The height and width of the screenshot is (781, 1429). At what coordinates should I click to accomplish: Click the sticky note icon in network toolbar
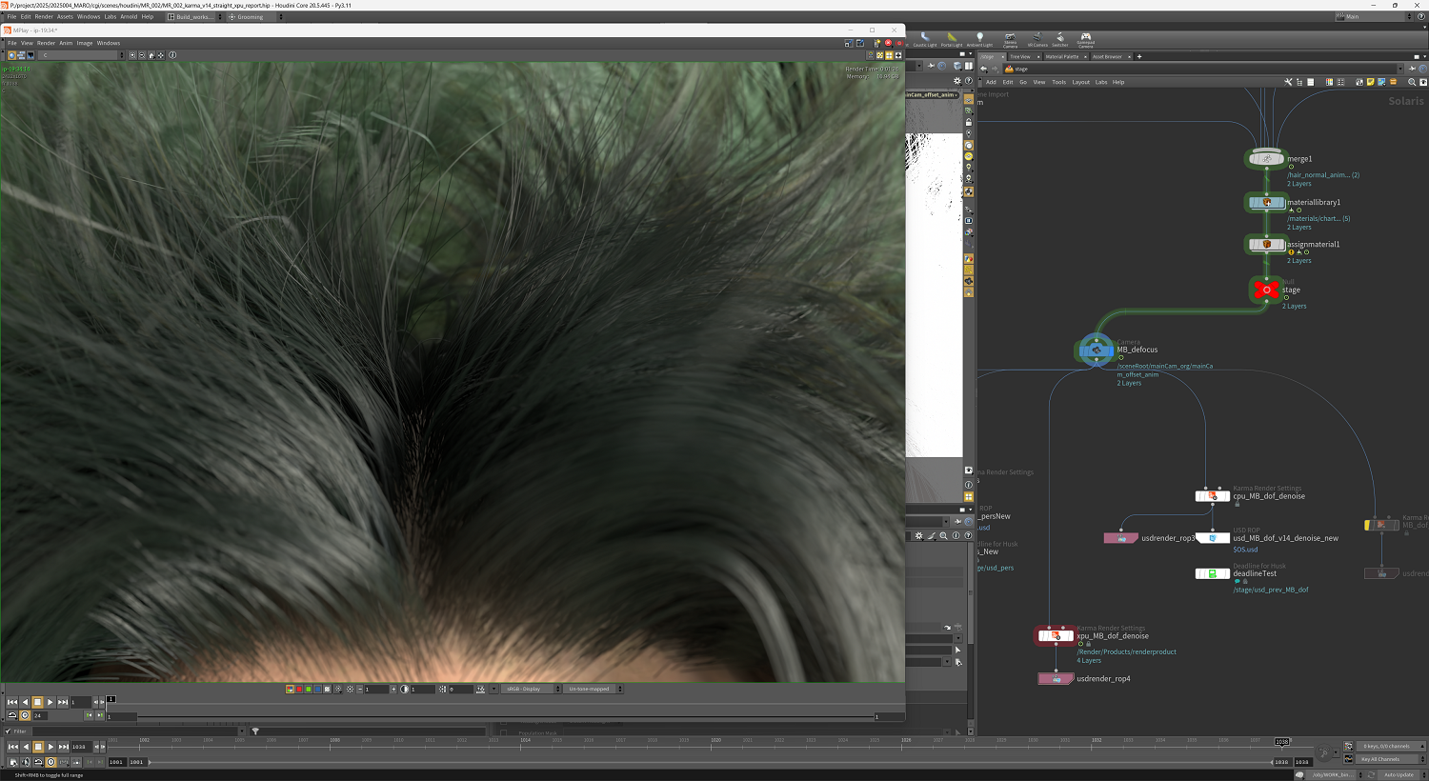point(1370,82)
